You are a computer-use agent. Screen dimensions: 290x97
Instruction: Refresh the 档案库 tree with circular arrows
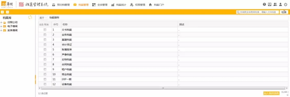(x=30, y=17)
